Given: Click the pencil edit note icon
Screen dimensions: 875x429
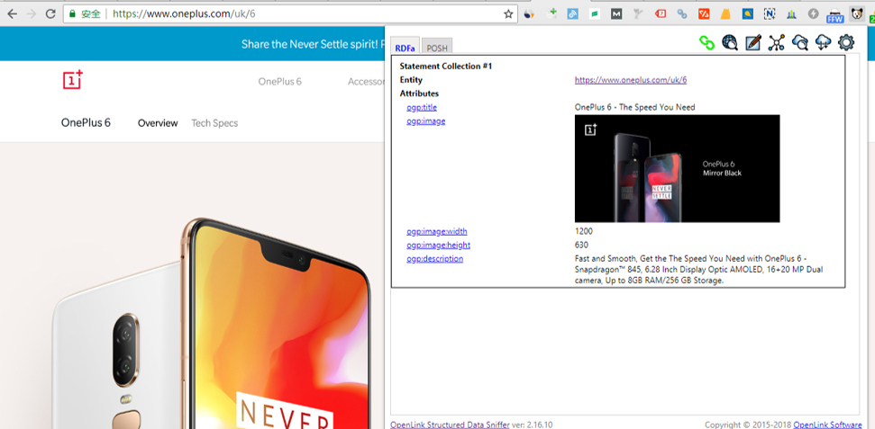Looking at the screenshot, I should pos(753,42).
